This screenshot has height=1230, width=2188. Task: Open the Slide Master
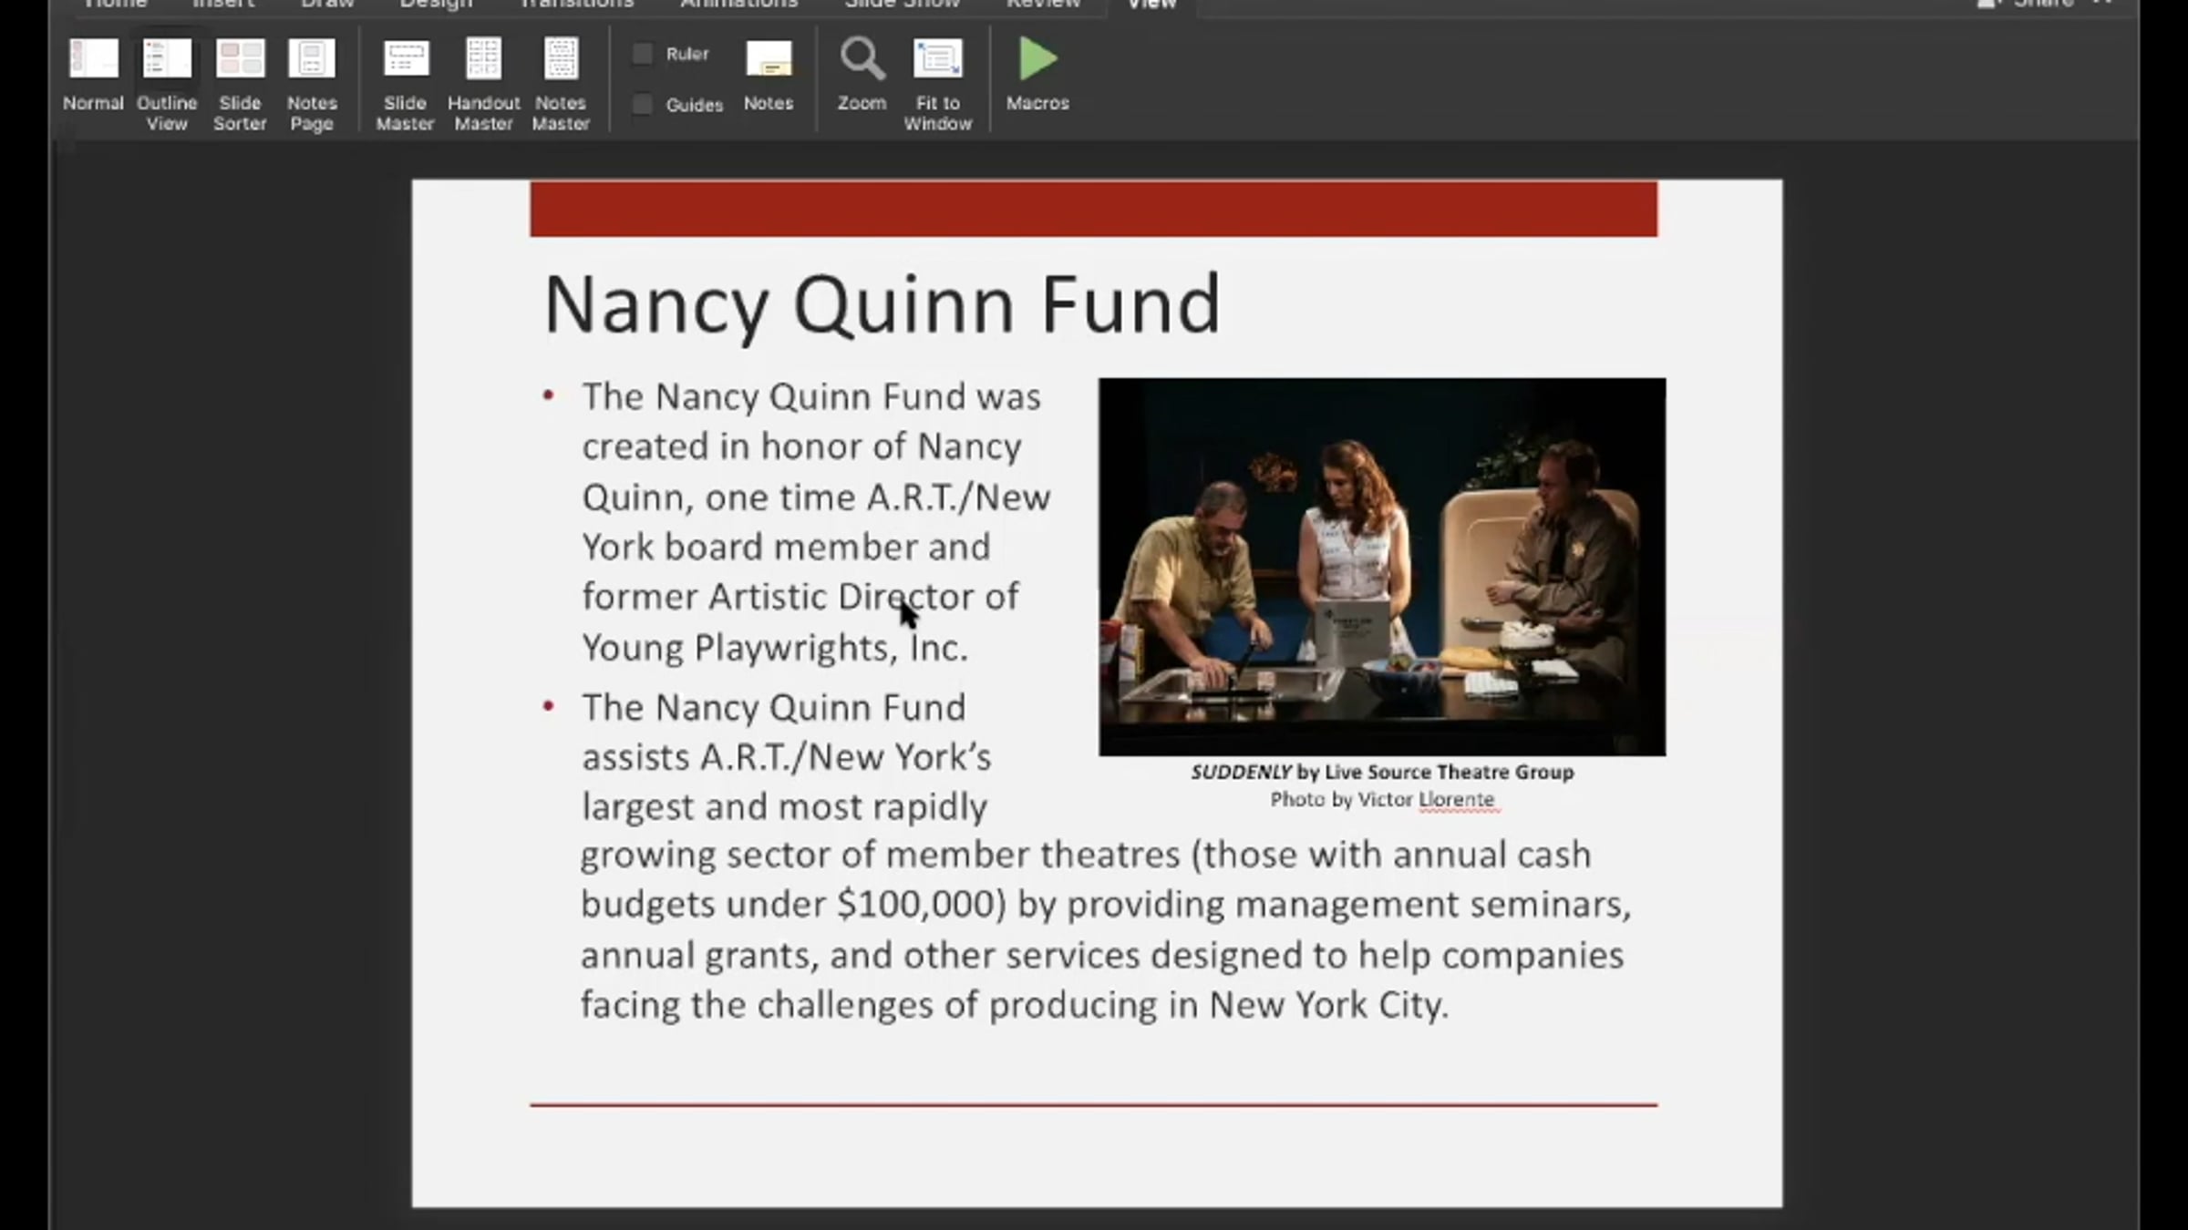point(406,60)
